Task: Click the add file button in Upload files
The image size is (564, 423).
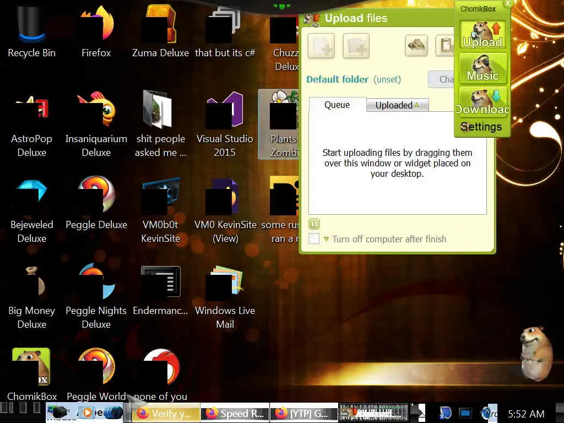Action: click(x=321, y=46)
